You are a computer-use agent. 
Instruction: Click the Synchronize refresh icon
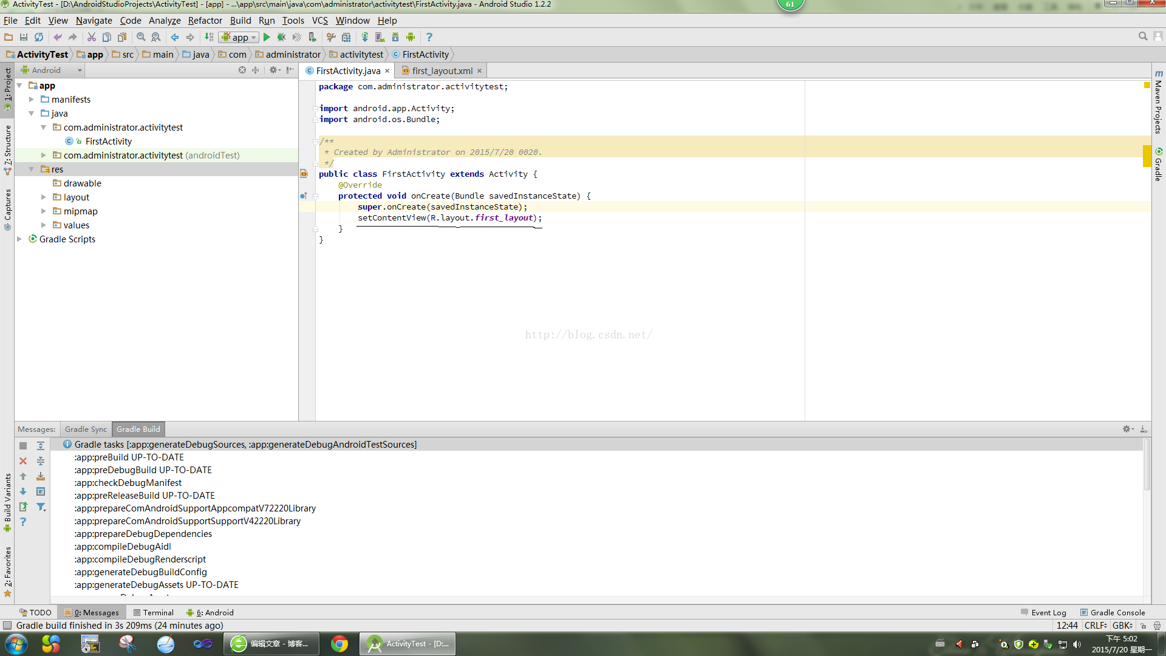coord(39,37)
